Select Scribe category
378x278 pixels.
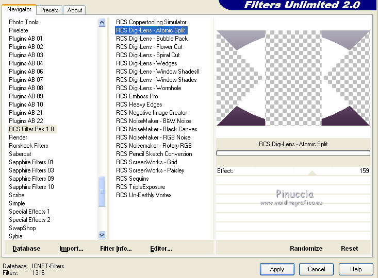pos(17,195)
